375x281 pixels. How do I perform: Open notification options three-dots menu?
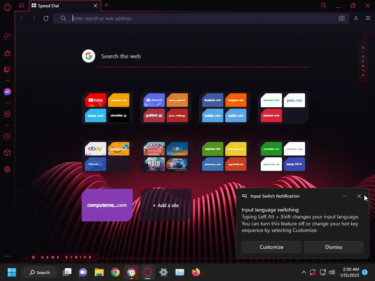coord(344,196)
